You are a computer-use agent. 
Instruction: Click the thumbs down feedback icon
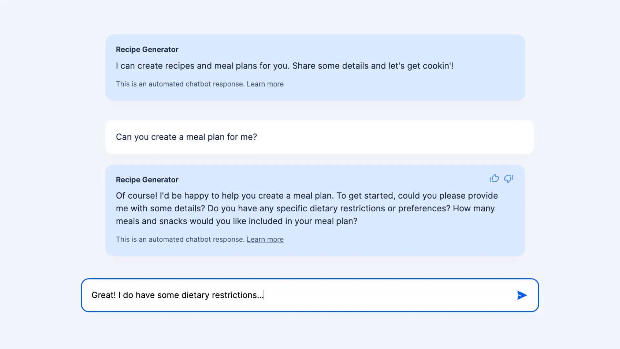[509, 178]
